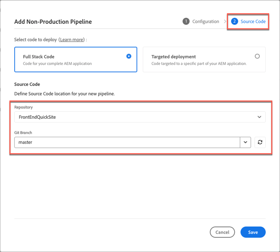Open the Git Branch dropdown arrow
Viewport: 280px width, 252px height.
click(x=245, y=142)
